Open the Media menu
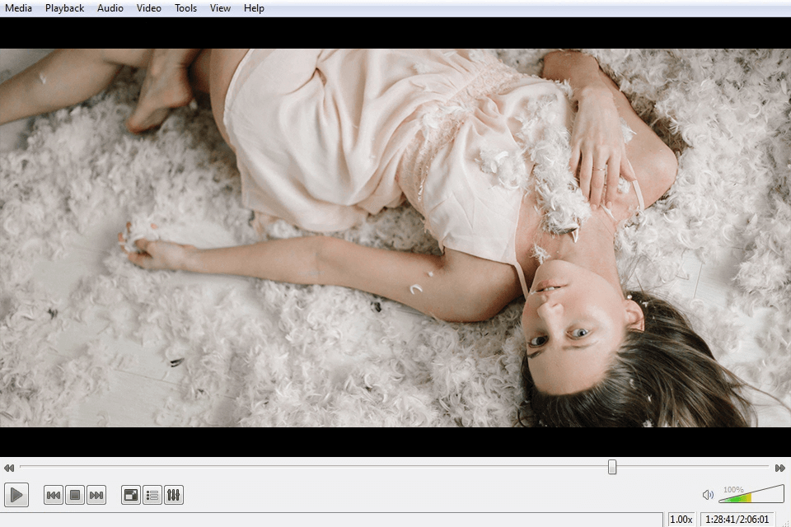The image size is (791, 527). coord(18,8)
